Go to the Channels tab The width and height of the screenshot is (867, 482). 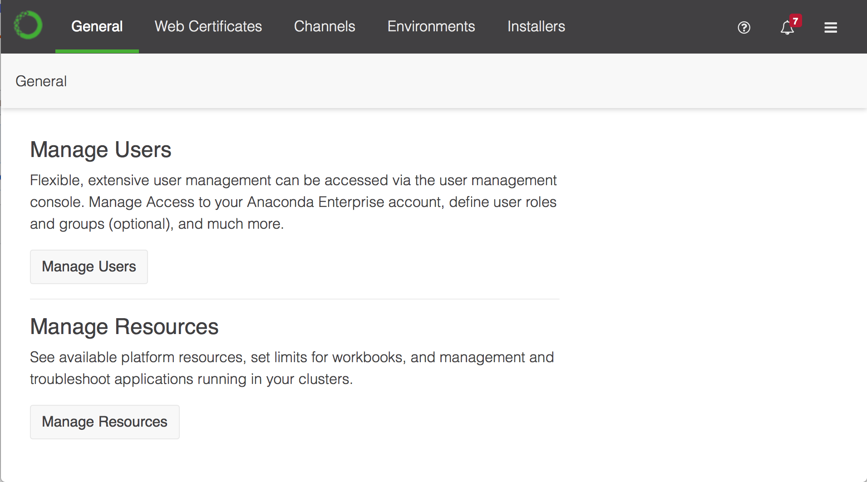pos(325,26)
